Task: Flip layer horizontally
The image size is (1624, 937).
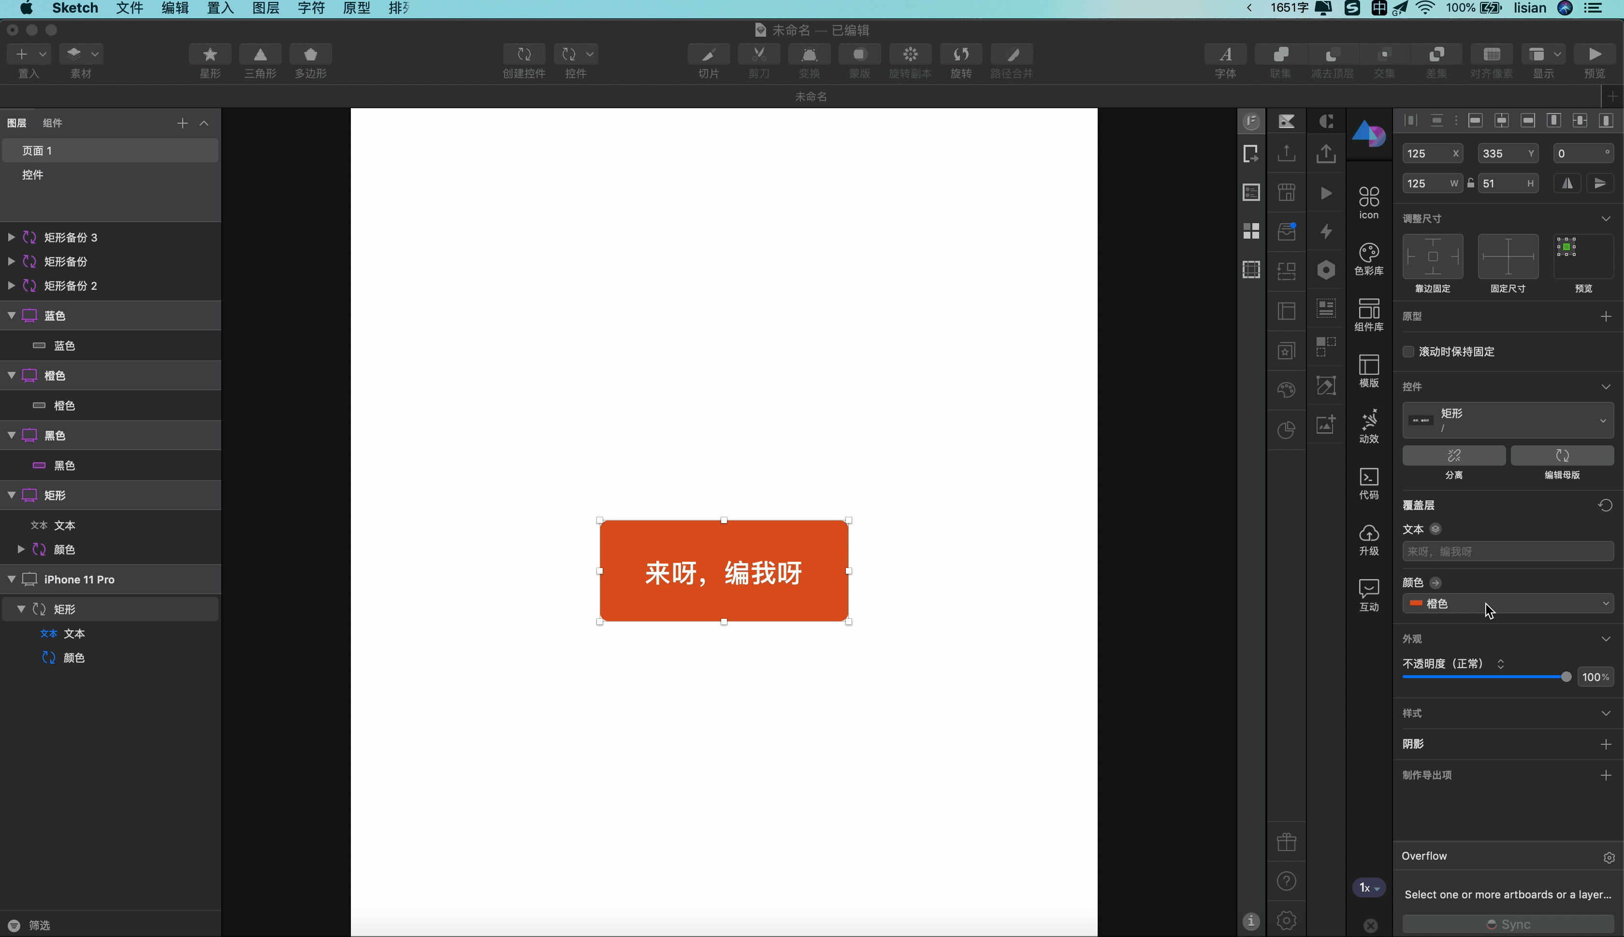Action: 1567,184
